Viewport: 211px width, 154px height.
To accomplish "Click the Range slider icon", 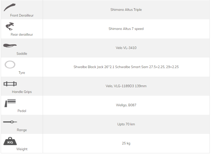I will [x=10, y=122].
